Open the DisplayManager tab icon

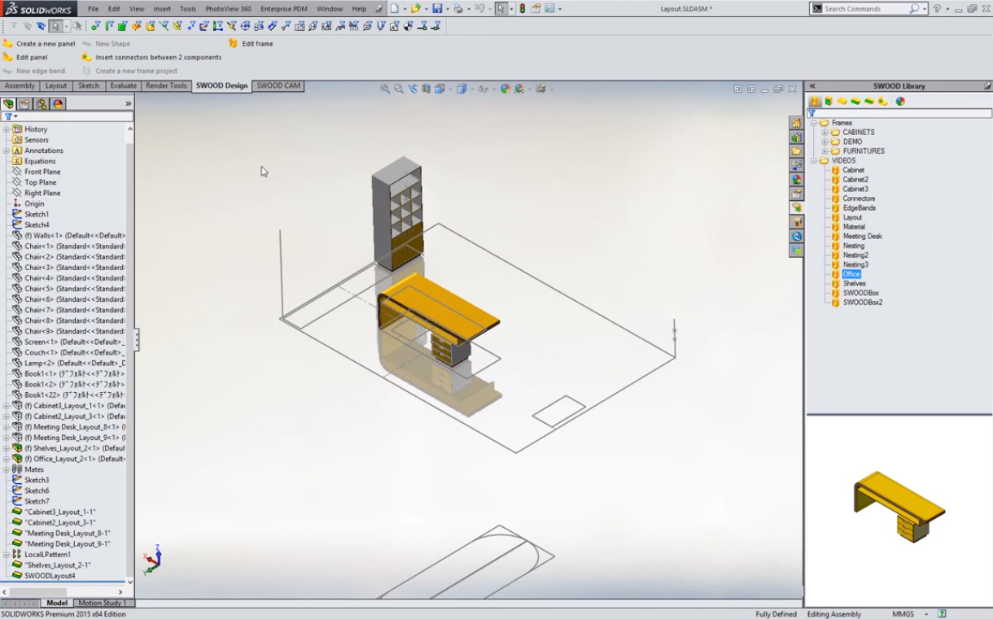click(x=58, y=104)
